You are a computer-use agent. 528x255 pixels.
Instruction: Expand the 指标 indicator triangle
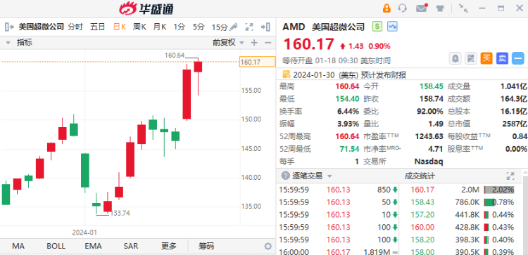click(x=8, y=43)
